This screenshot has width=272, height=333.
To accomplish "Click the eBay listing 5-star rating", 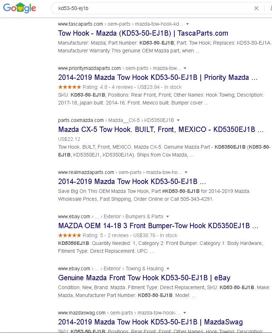I will (70, 235).
